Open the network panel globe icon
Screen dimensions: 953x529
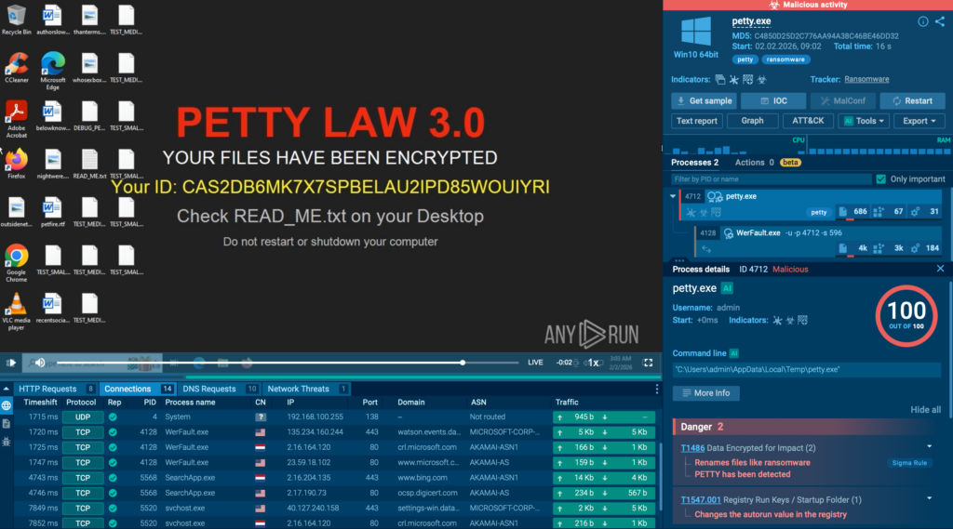pyautogui.click(x=7, y=405)
